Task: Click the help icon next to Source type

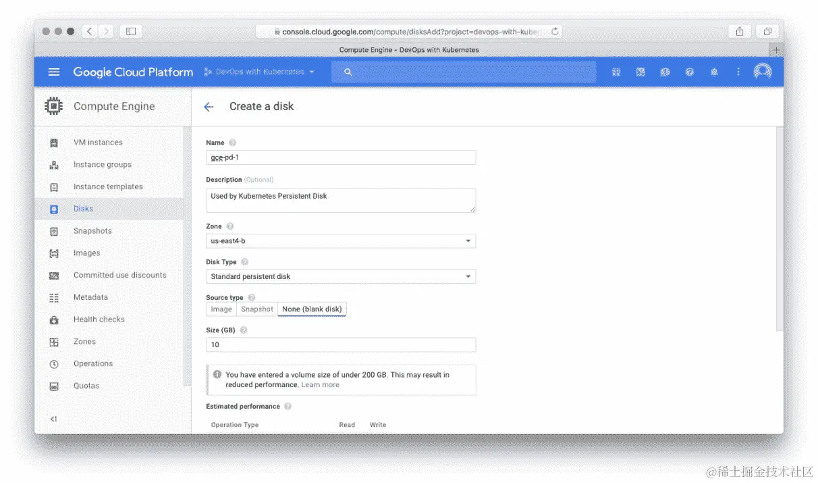Action: pyautogui.click(x=252, y=297)
